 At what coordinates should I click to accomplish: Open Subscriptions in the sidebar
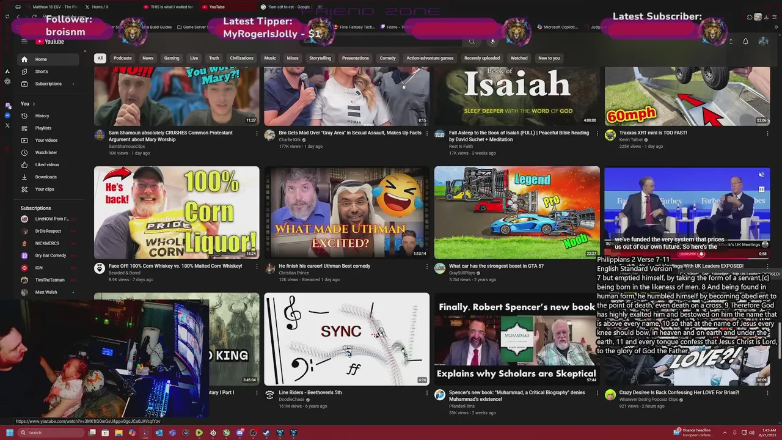[48, 84]
